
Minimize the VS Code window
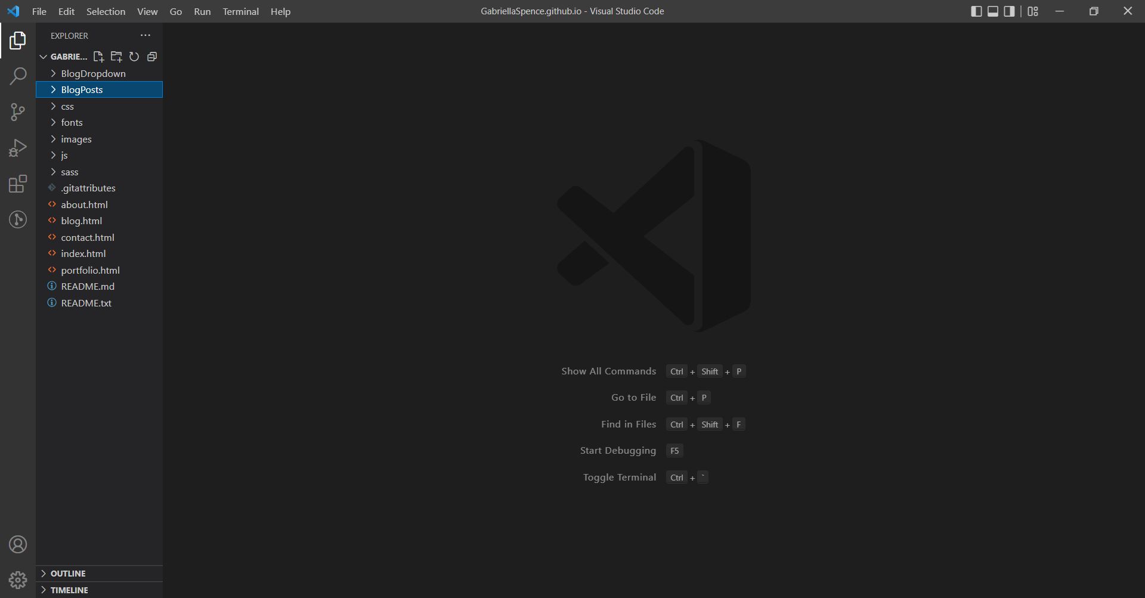click(1060, 11)
